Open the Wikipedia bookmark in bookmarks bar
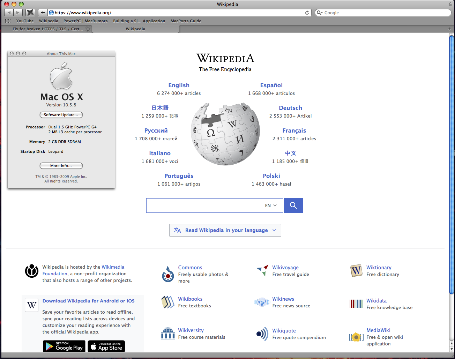The image size is (455, 359). point(49,21)
